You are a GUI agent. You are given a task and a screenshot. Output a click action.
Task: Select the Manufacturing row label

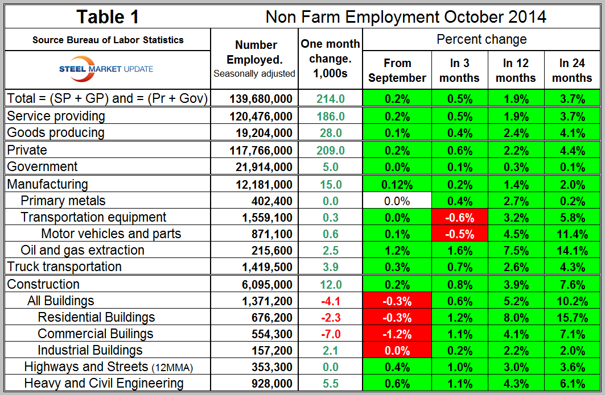[48, 184]
